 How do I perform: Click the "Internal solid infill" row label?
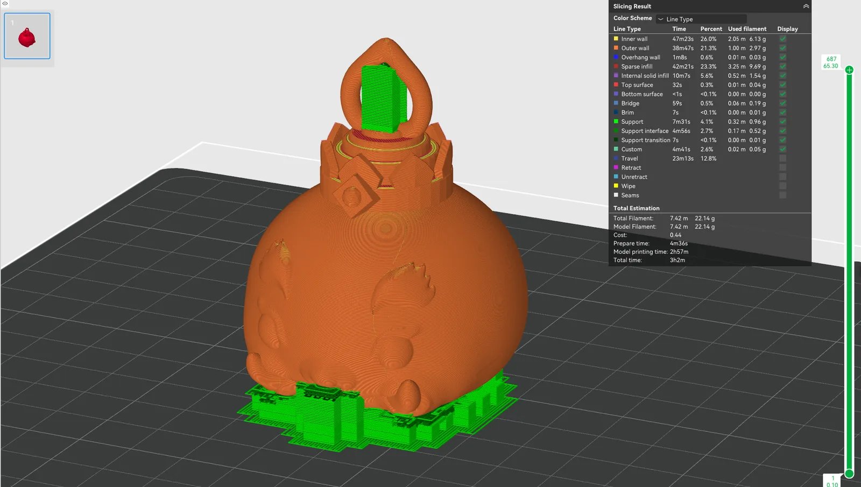[x=645, y=75]
